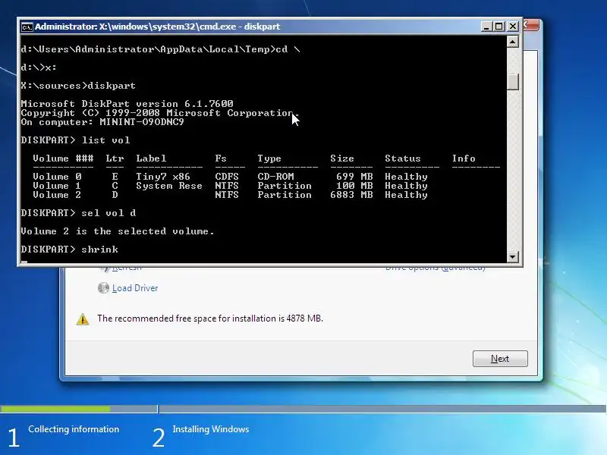Click the 'DISKPART> sel vol d' line
The image size is (607, 455).
(x=79, y=213)
